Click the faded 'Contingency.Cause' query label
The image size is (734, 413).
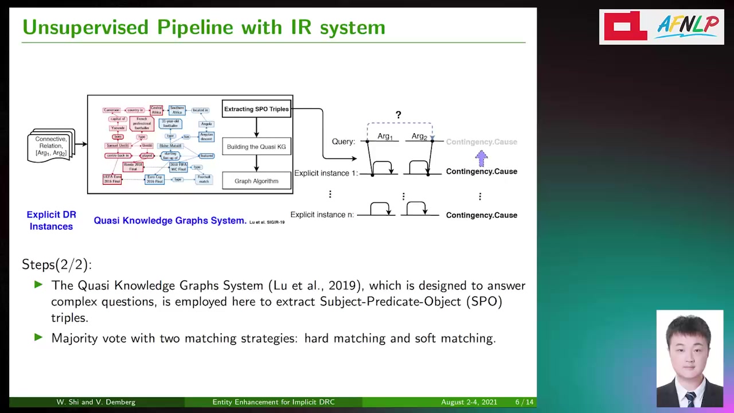pyautogui.click(x=482, y=142)
